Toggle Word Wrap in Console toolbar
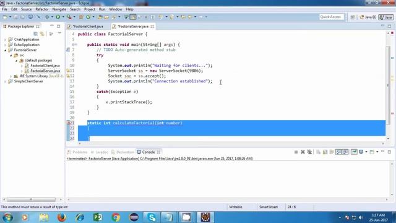Viewport: 396px width, 223px height. click(x=332, y=152)
